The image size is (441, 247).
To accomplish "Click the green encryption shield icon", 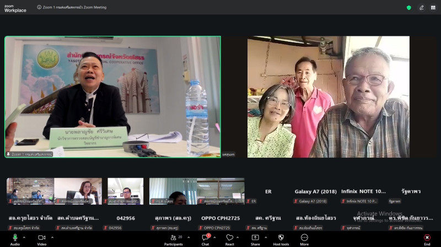I will (408, 7).
